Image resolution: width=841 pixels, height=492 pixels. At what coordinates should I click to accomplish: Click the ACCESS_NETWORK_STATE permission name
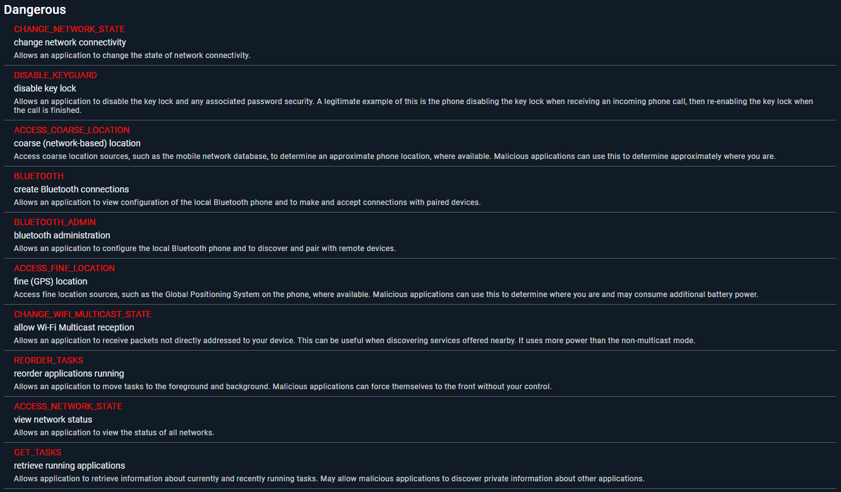click(68, 406)
